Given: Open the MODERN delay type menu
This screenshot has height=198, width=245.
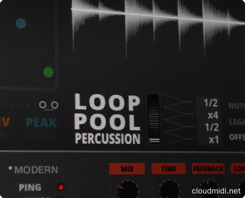Looking at the screenshot, I should (x=36, y=170).
